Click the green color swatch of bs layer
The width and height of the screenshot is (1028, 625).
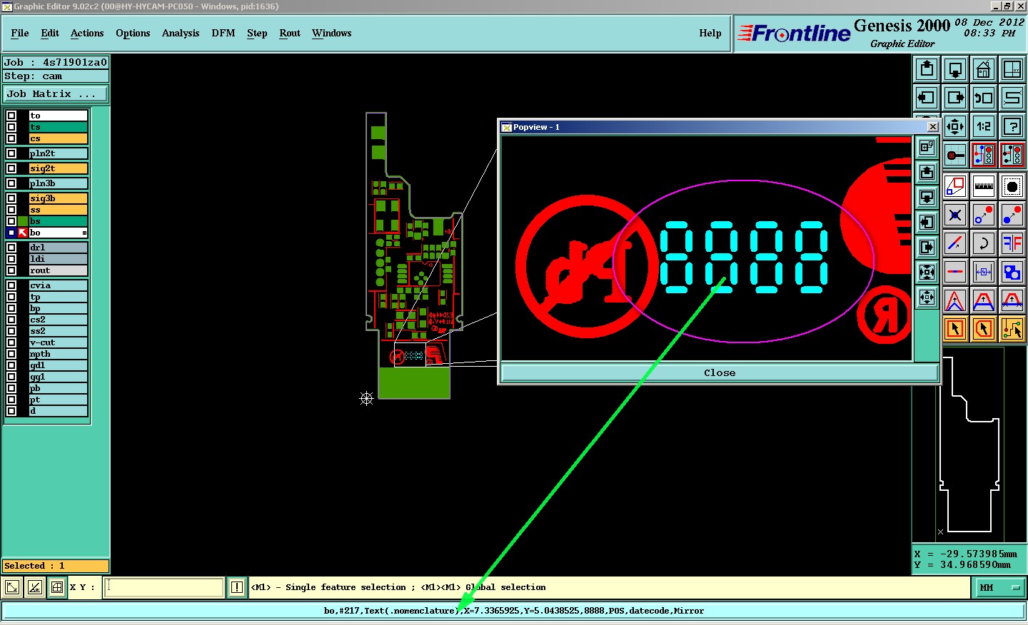(23, 221)
